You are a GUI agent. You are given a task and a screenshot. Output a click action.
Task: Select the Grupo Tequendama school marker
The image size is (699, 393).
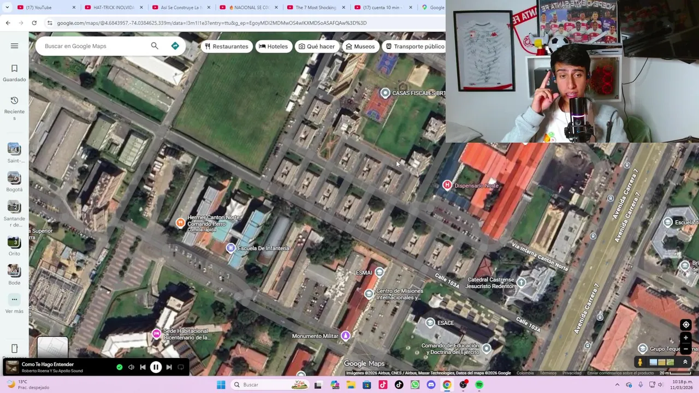click(x=643, y=349)
